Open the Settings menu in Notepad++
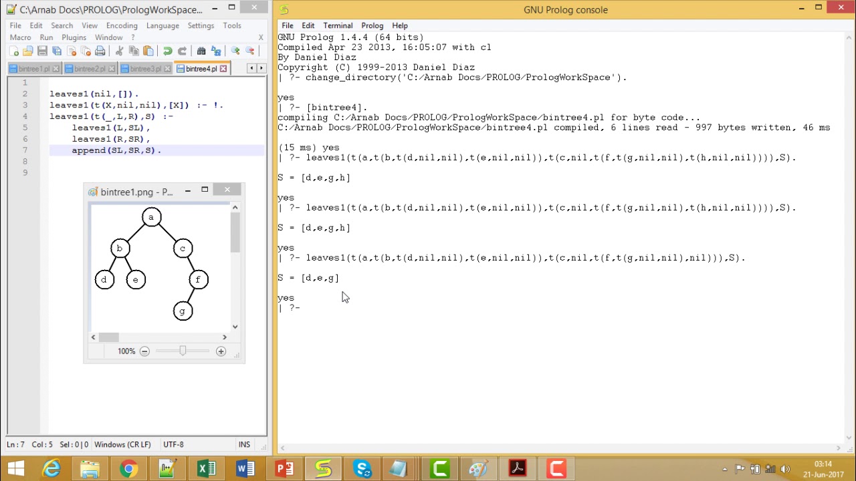This screenshot has width=856, height=481. tap(201, 25)
